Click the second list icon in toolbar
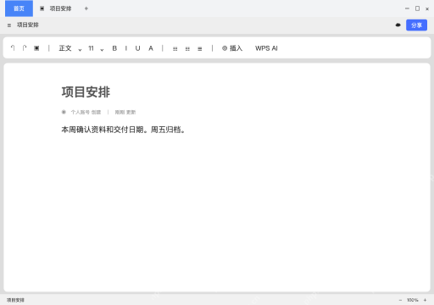The height and width of the screenshot is (305, 434). click(187, 48)
